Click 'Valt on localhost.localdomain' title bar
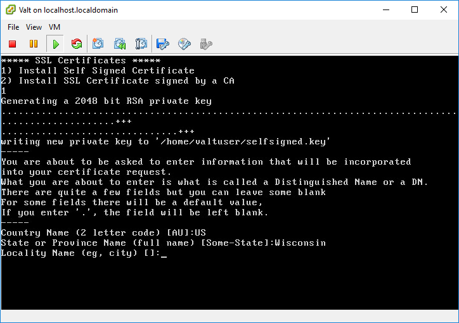This screenshot has height=323, width=459. 68,10
